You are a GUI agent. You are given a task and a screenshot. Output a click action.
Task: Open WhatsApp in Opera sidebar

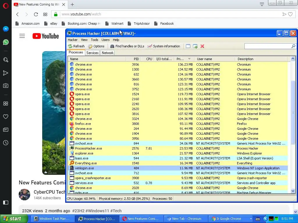[6, 42]
